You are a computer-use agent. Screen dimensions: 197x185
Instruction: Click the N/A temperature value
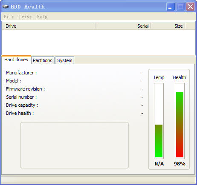point(159,164)
